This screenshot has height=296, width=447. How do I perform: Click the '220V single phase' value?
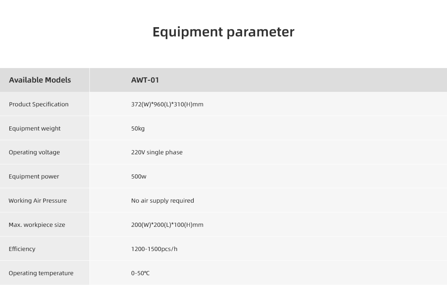click(157, 152)
